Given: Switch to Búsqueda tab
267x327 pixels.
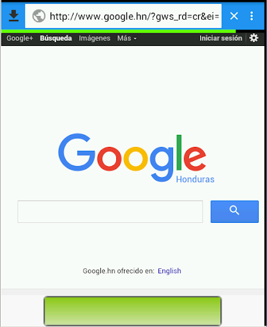Looking at the screenshot, I should (x=56, y=38).
